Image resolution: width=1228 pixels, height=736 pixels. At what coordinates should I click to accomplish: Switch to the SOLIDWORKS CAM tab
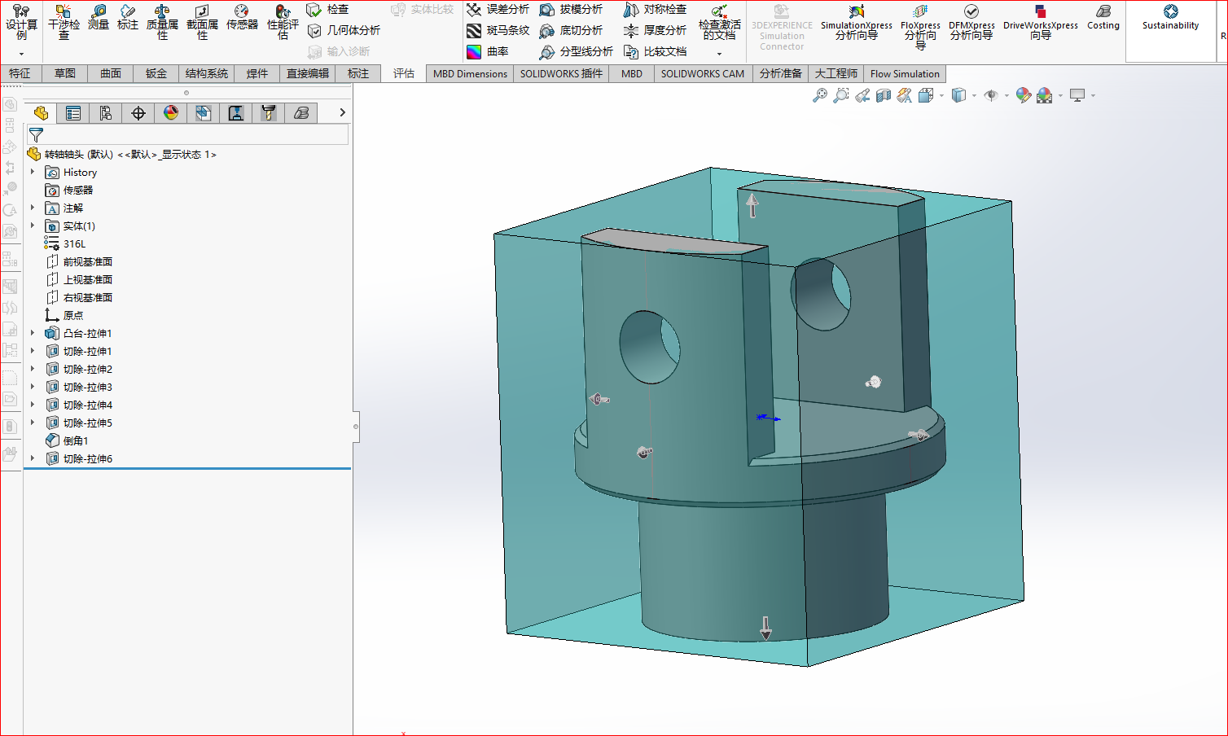(703, 73)
